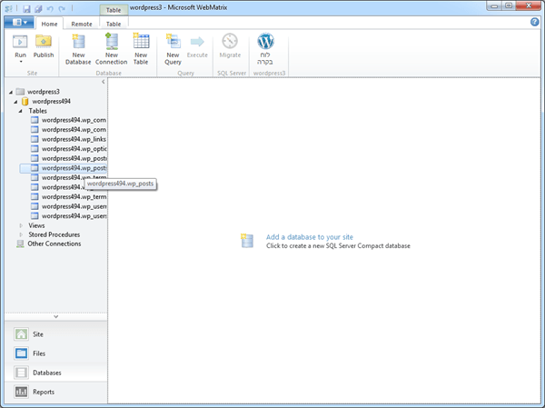This screenshot has height=408, width=545.
Task: Expand the Views tree node
Action: pos(21,225)
